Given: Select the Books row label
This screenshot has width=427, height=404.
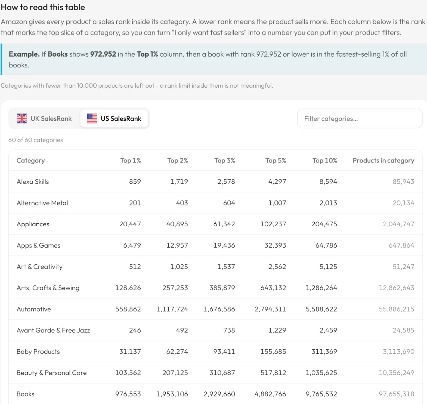Looking at the screenshot, I should click(26, 394).
